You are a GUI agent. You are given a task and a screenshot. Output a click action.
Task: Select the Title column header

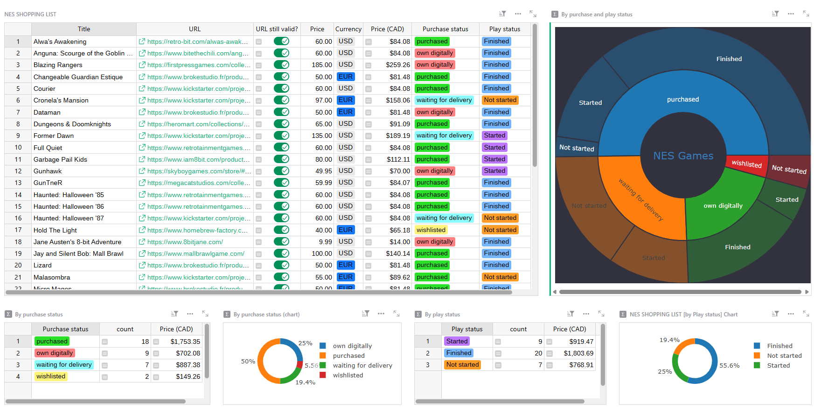[84, 29]
